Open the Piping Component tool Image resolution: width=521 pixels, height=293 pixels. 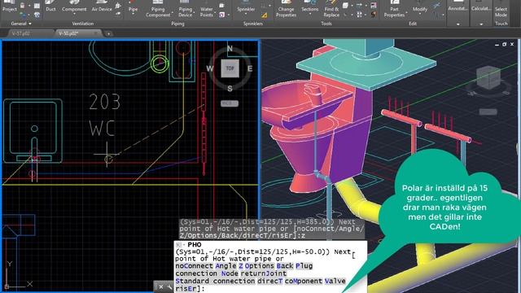tap(158, 9)
